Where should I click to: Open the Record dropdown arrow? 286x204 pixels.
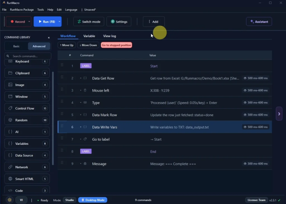pos(29,21)
